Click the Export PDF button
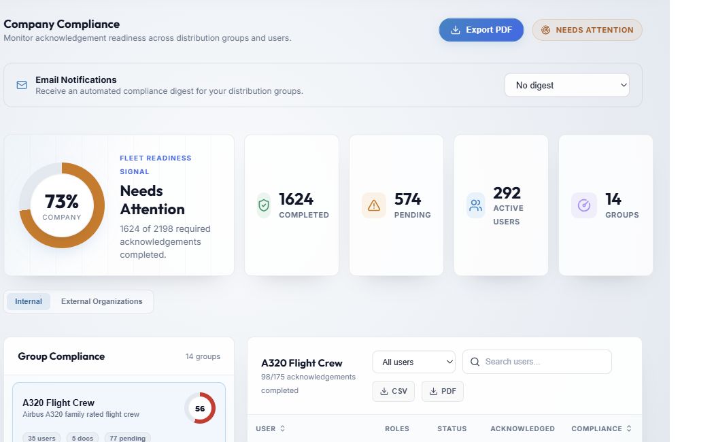The width and height of the screenshot is (714, 442). 481,30
